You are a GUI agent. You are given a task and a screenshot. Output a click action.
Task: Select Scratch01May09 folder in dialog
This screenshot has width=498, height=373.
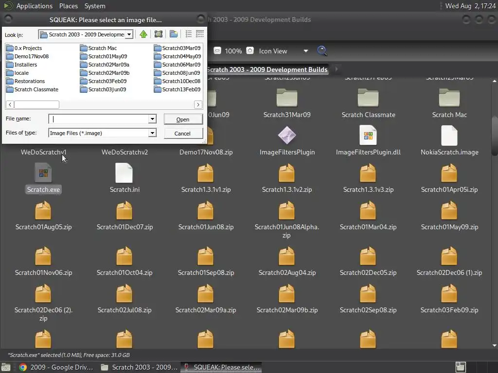tap(104, 56)
